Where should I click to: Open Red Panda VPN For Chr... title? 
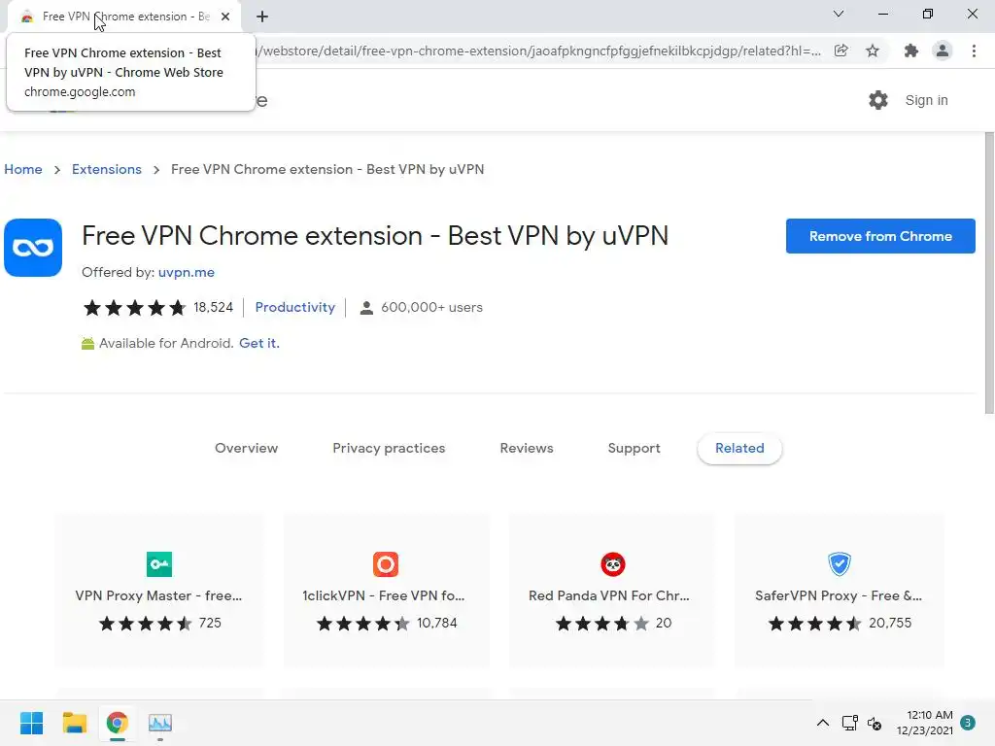click(609, 595)
